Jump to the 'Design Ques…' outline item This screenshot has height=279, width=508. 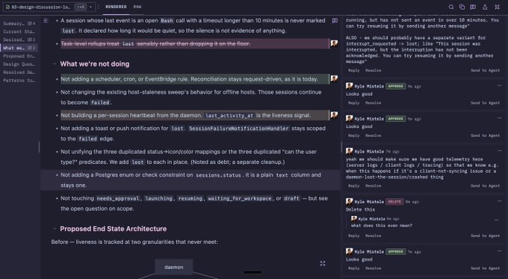(19, 64)
